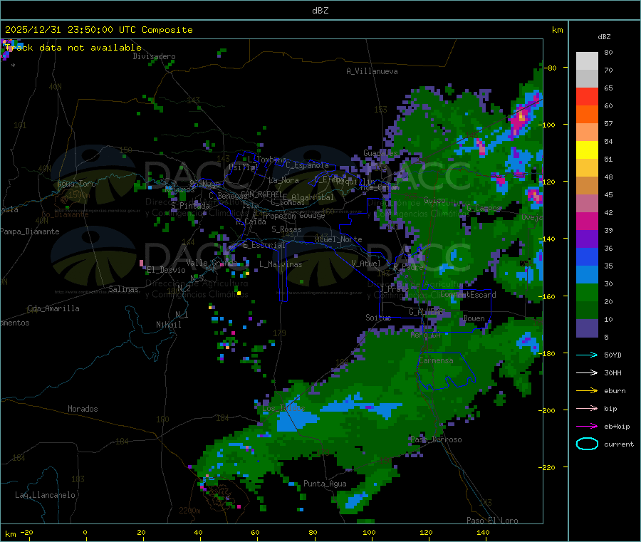Click the 'dBZ' title at the top
The width and height of the screenshot is (641, 542).
tap(320, 11)
